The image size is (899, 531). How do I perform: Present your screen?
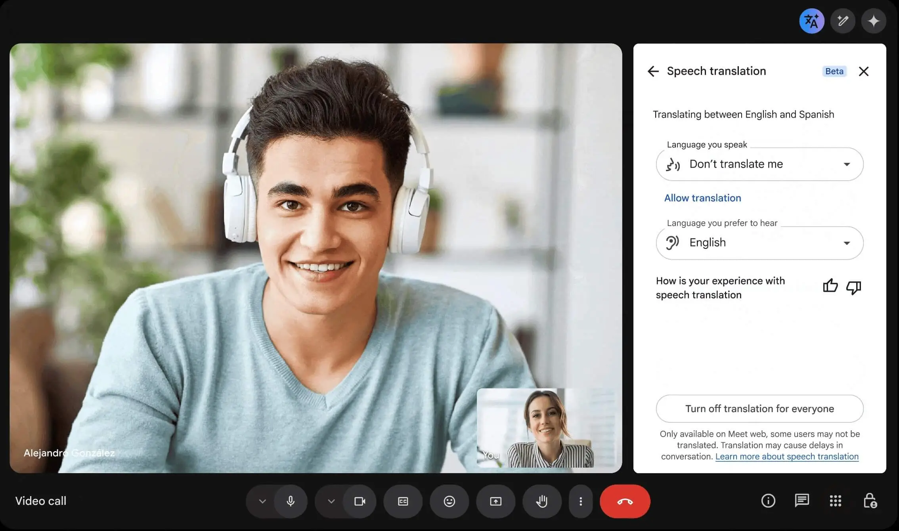(495, 501)
